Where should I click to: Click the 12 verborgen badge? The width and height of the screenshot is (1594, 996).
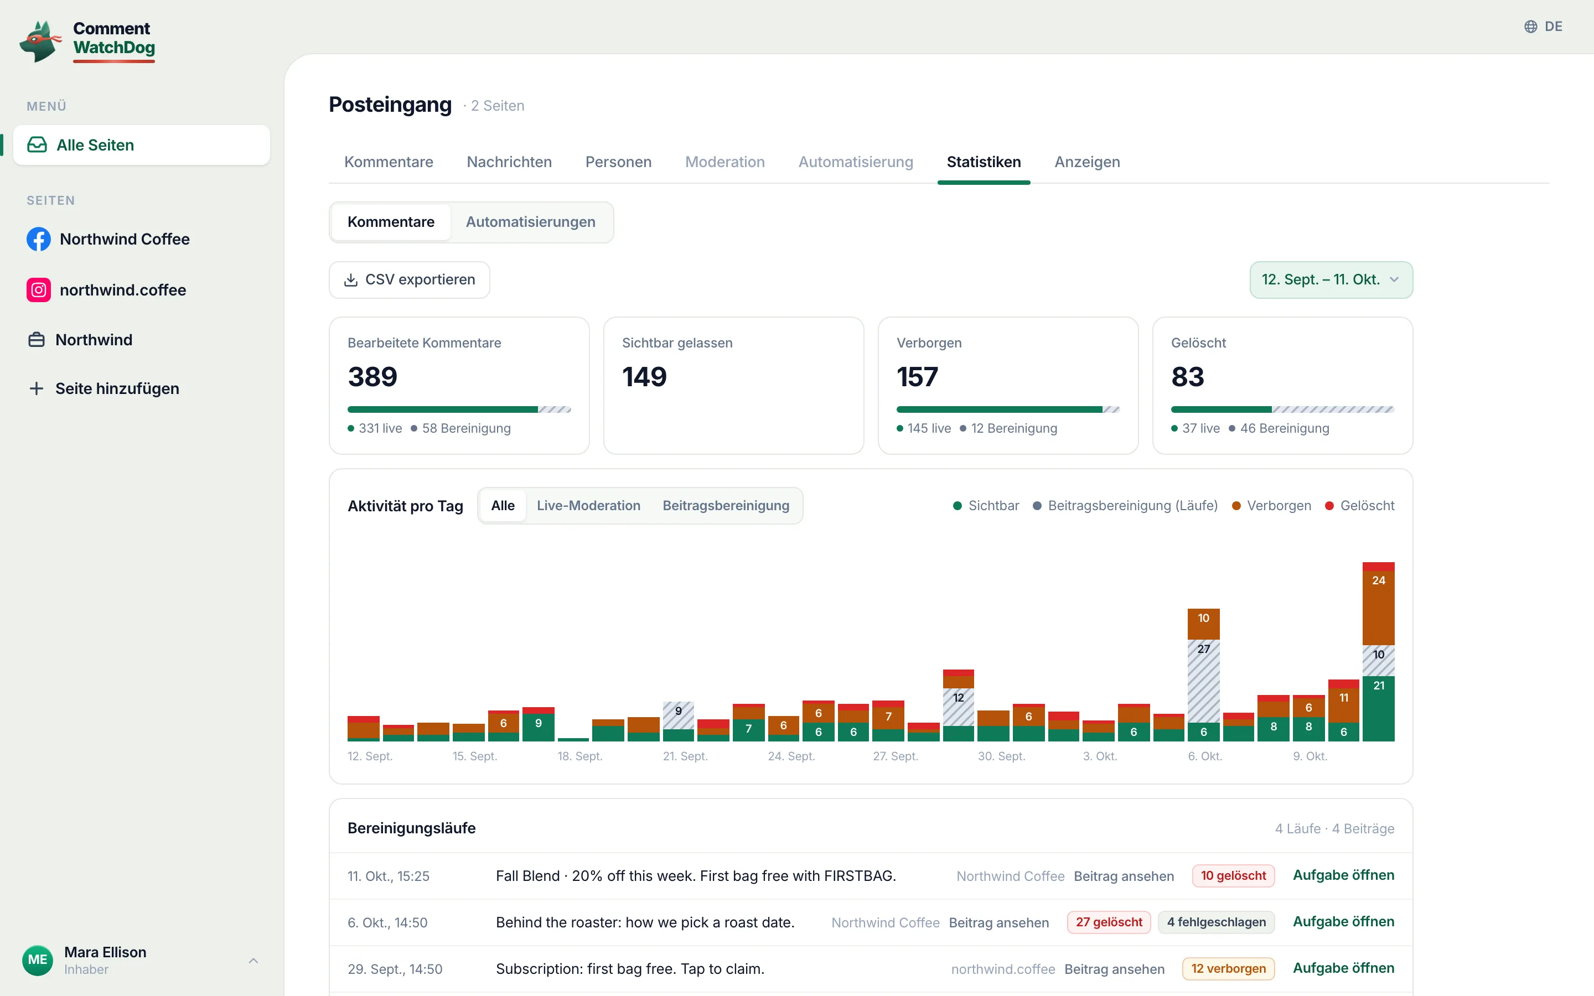click(x=1229, y=968)
